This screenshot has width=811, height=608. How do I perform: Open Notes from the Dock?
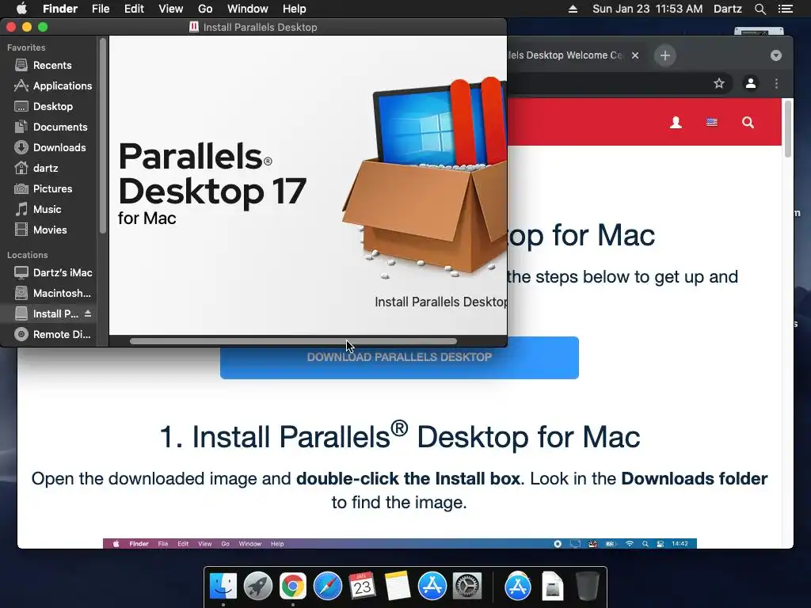click(x=398, y=587)
